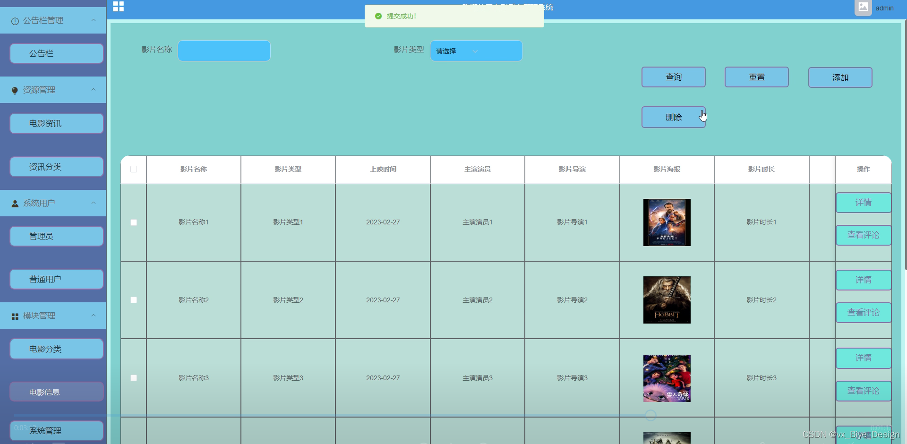This screenshot has height=444, width=907.
Task: Click the 上映时间 column header
Action: point(383,169)
